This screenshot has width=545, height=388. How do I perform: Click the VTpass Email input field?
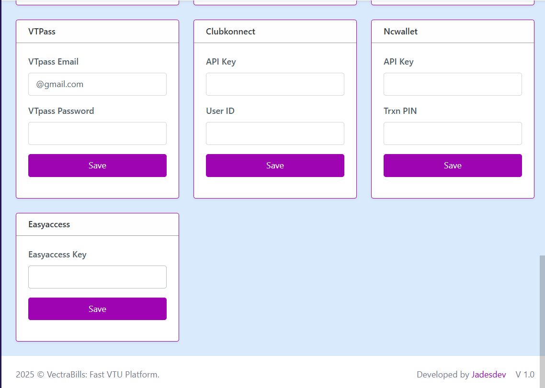[97, 84]
